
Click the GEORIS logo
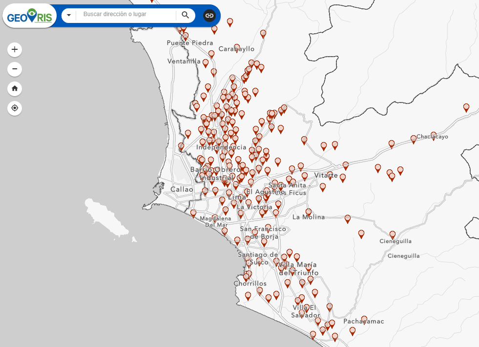click(30, 16)
